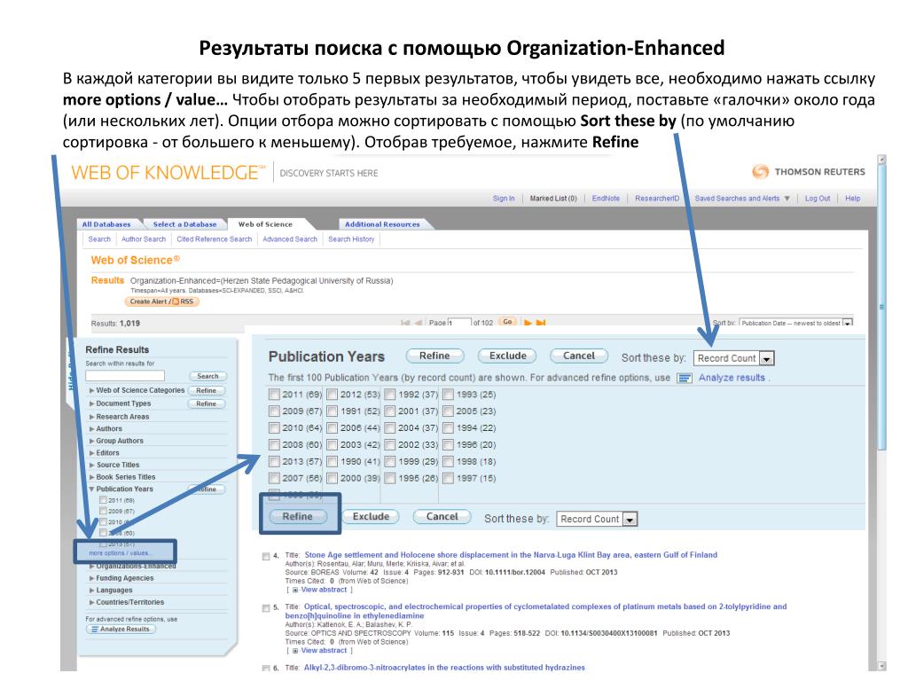
Task: Check the 1992 (37) publication year
Action: 390,395
